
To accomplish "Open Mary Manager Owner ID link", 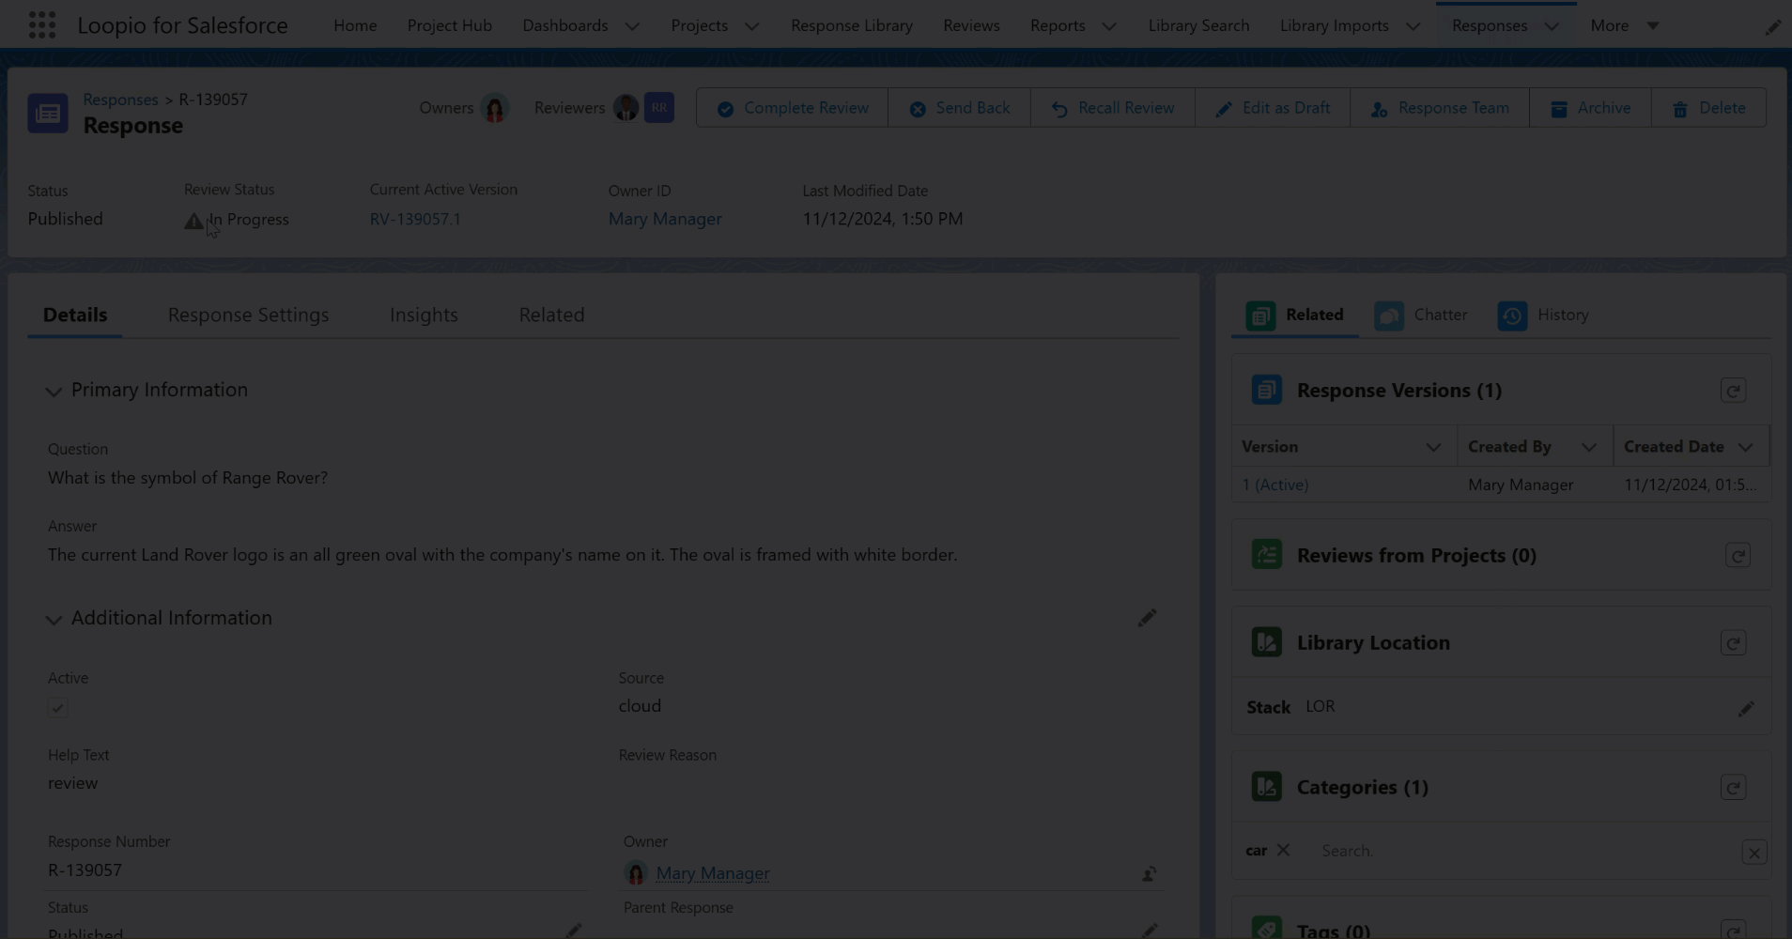I will (x=665, y=219).
